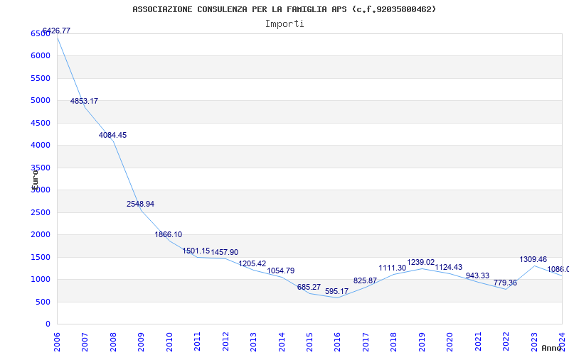Screen dimensions: 569x355
Task: Click the 2500 y-axis tick label
Action: (41, 212)
